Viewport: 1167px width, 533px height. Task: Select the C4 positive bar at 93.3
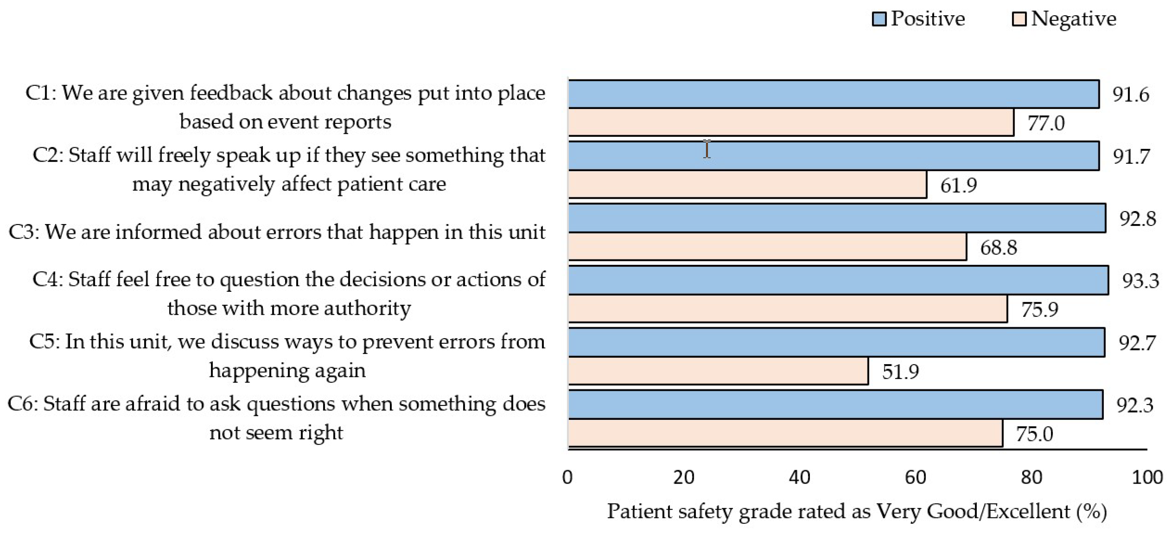tap(838, 280)
